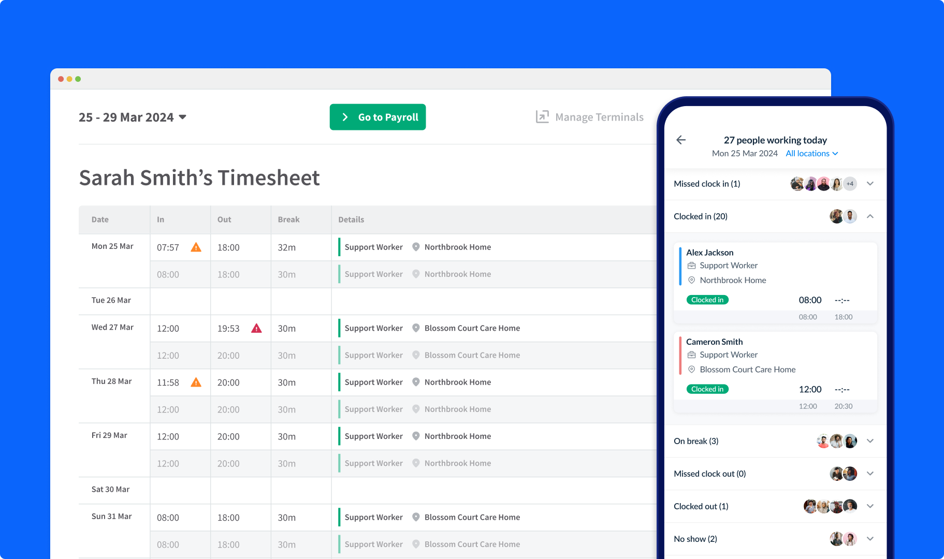The image size is (944, 559).
Task: Click the location pin on Cameron Smith's card
Action: coord(691,370)
